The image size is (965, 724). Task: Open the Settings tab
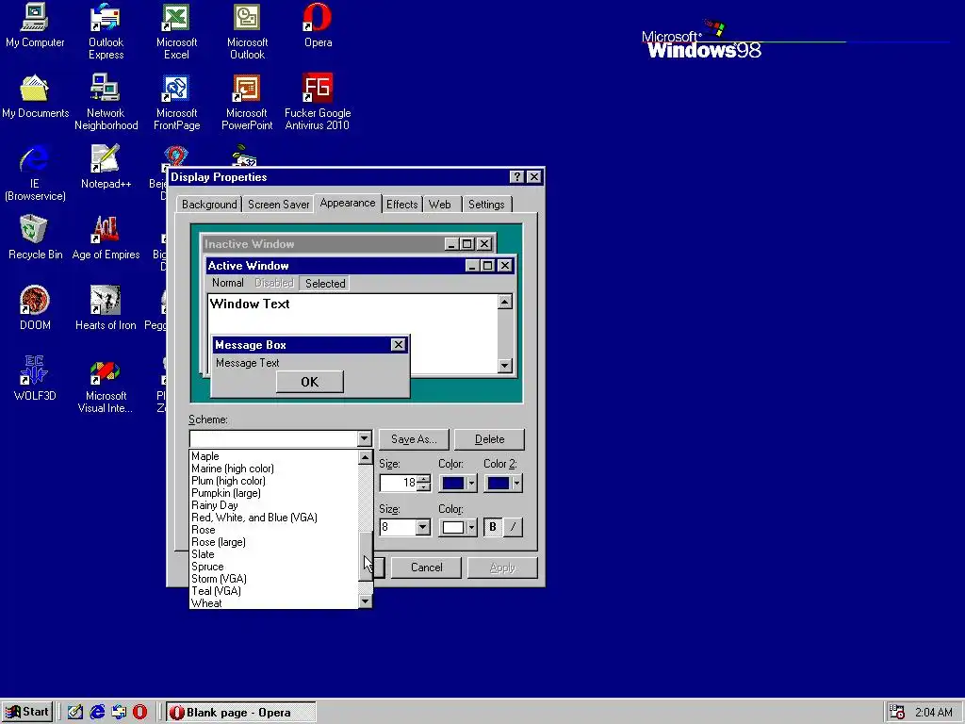pyautogui.click(x=486, y=205)
